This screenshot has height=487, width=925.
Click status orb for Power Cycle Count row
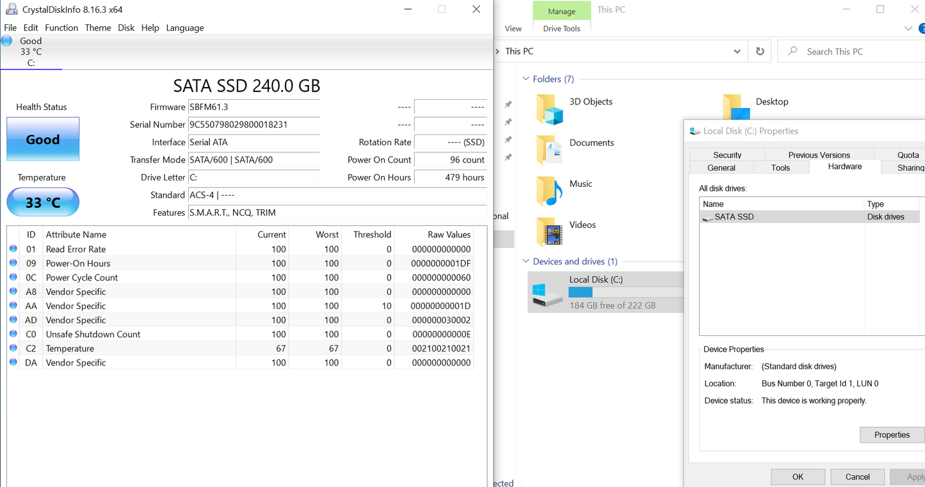pos(13,277)
